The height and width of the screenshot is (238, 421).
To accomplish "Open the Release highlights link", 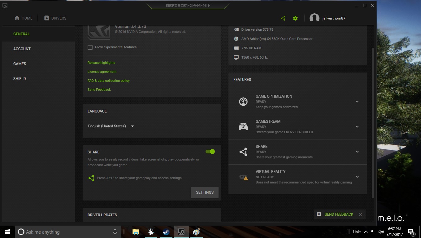I will pyautogui.click(x=101, y=63).
